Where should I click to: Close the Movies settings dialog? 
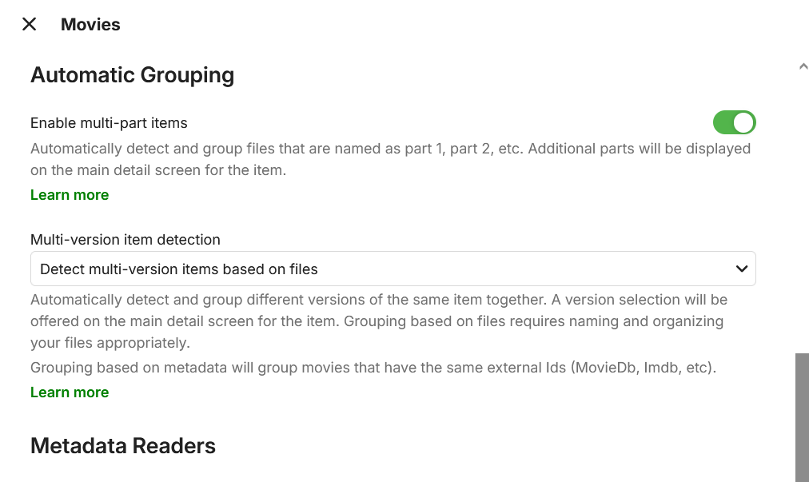tap(30, 25)
